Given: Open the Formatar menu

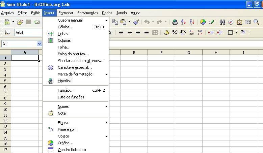Looking at the screenshot, I should pos(65,13).
